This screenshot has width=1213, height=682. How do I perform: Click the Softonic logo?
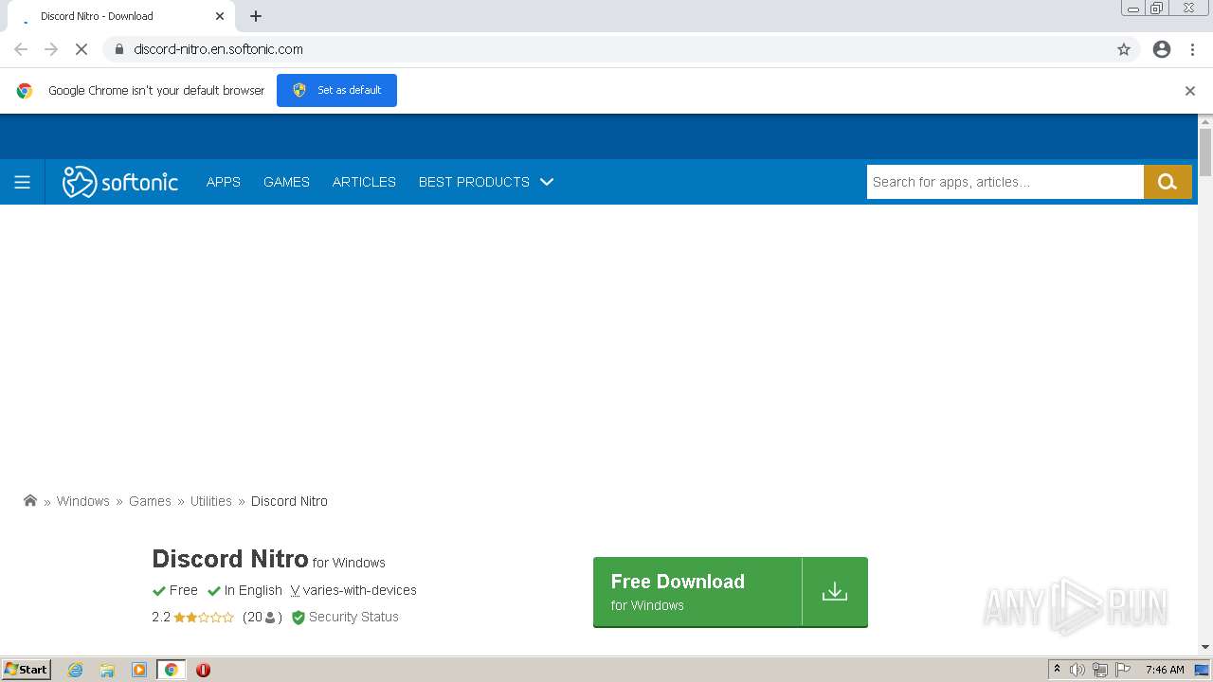tap(120, 182)
